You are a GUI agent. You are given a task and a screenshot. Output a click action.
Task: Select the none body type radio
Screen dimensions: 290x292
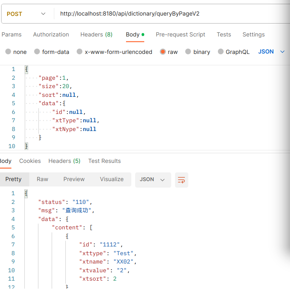[8, 52]
